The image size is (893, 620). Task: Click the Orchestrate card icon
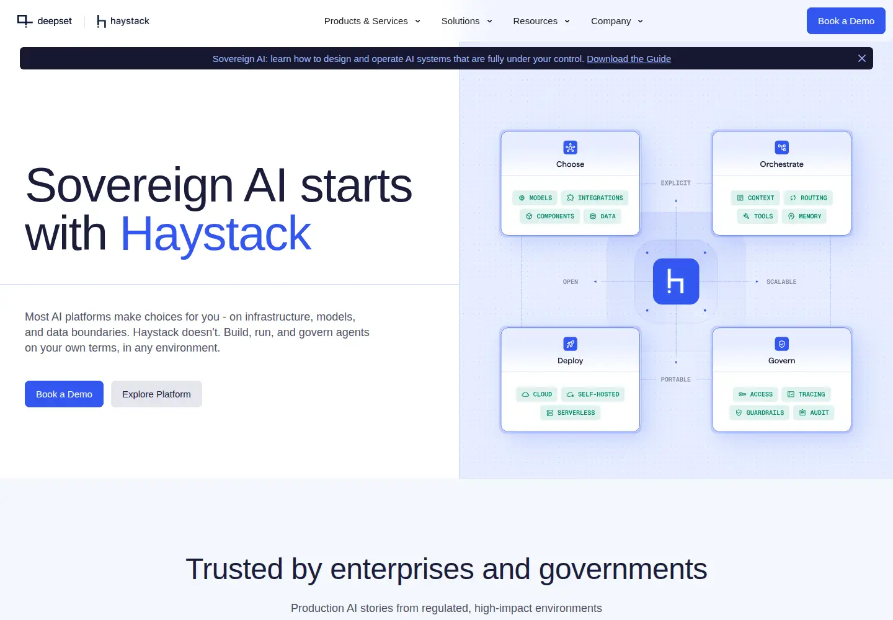pyautogui.click(x=782, y=148)
